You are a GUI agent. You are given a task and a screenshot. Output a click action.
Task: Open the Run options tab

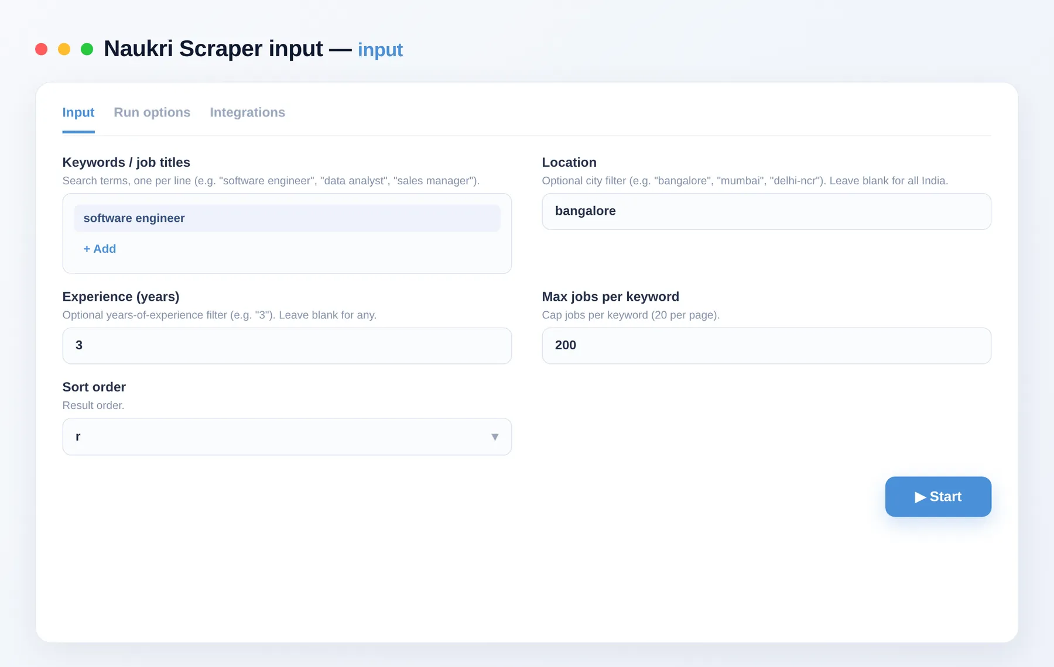tap(152, 112)
